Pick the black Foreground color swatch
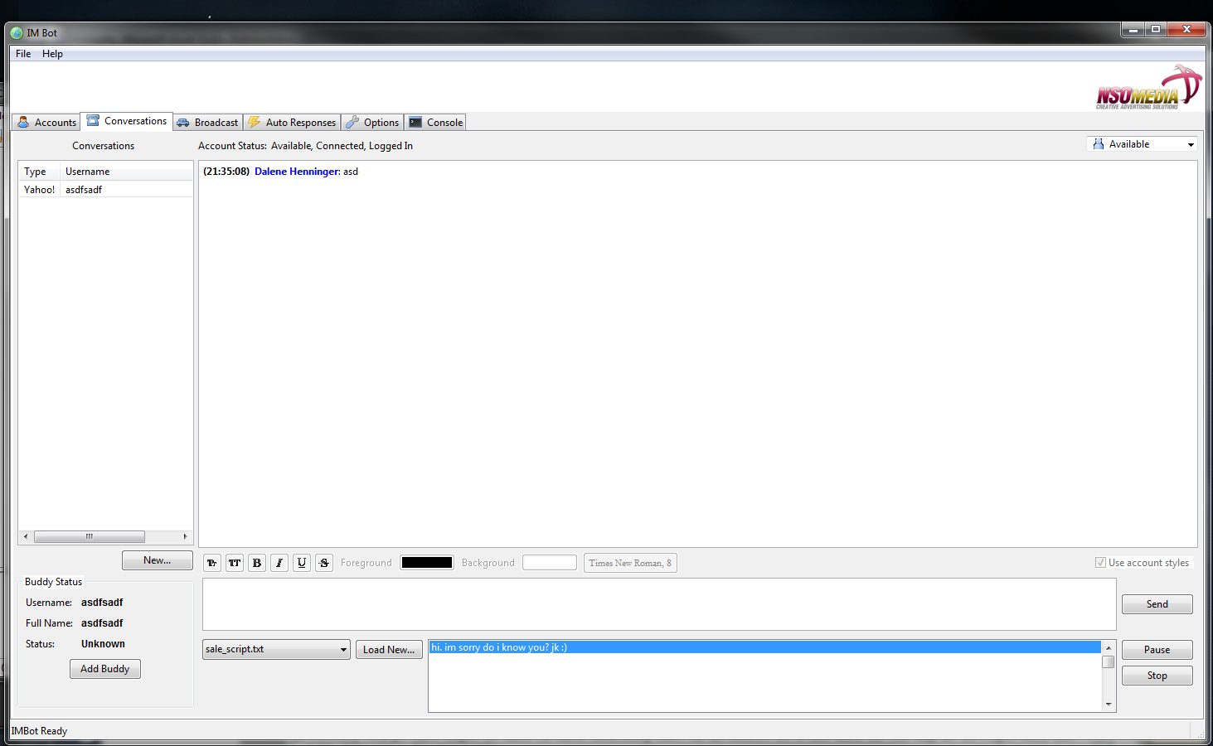The width and height of the screenshot is (1213, 746). click(427, 563)
